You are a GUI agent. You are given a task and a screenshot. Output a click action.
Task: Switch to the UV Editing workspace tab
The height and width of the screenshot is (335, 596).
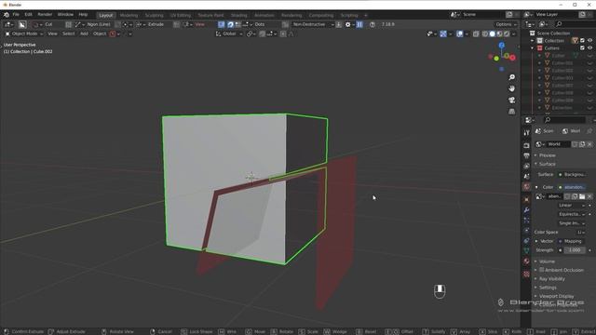click(181, 15)
